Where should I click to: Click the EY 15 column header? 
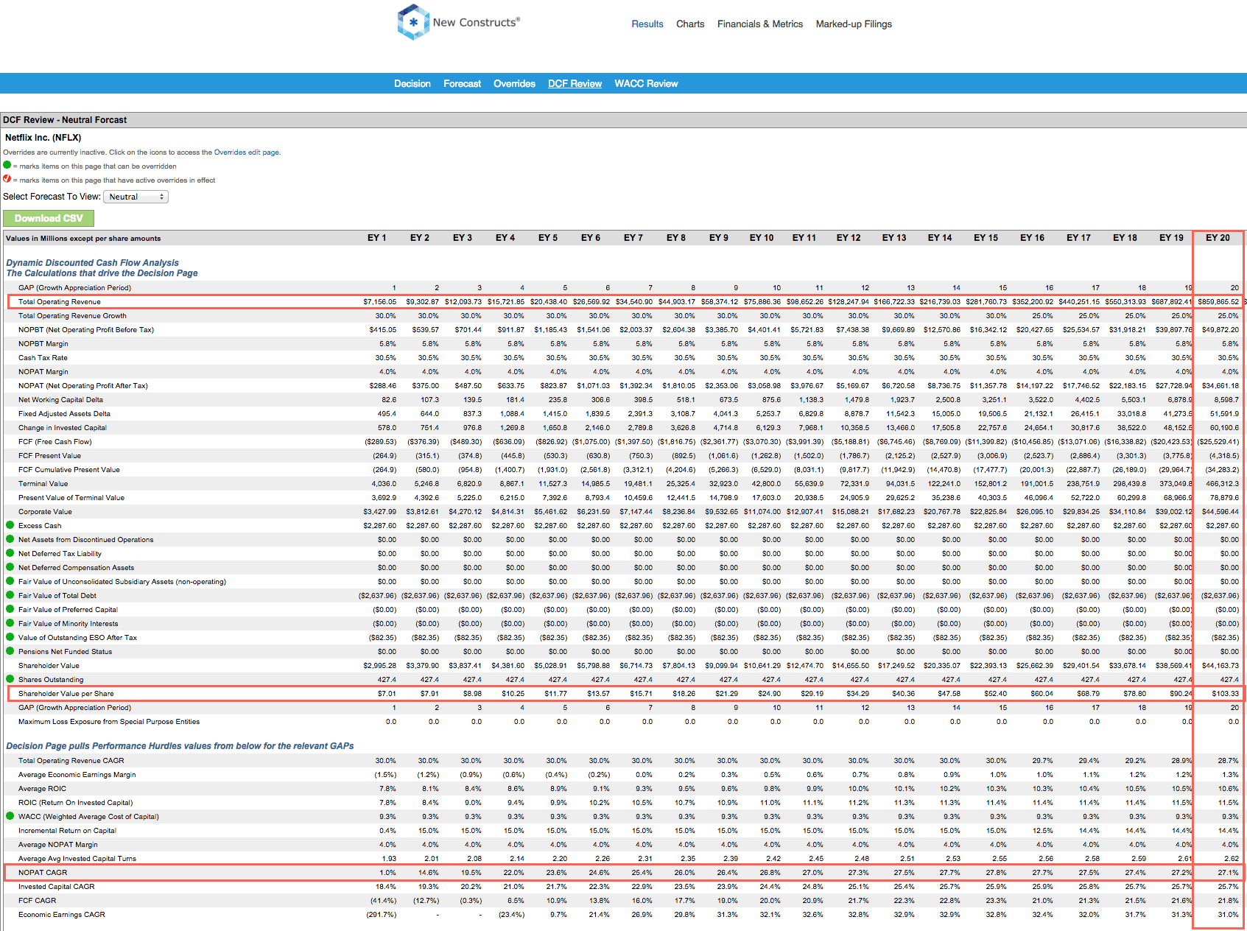coord(986,238)
